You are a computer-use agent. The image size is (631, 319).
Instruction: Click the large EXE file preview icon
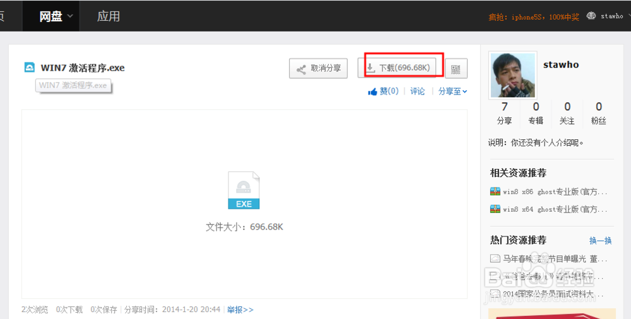click(x=244, y=190)
